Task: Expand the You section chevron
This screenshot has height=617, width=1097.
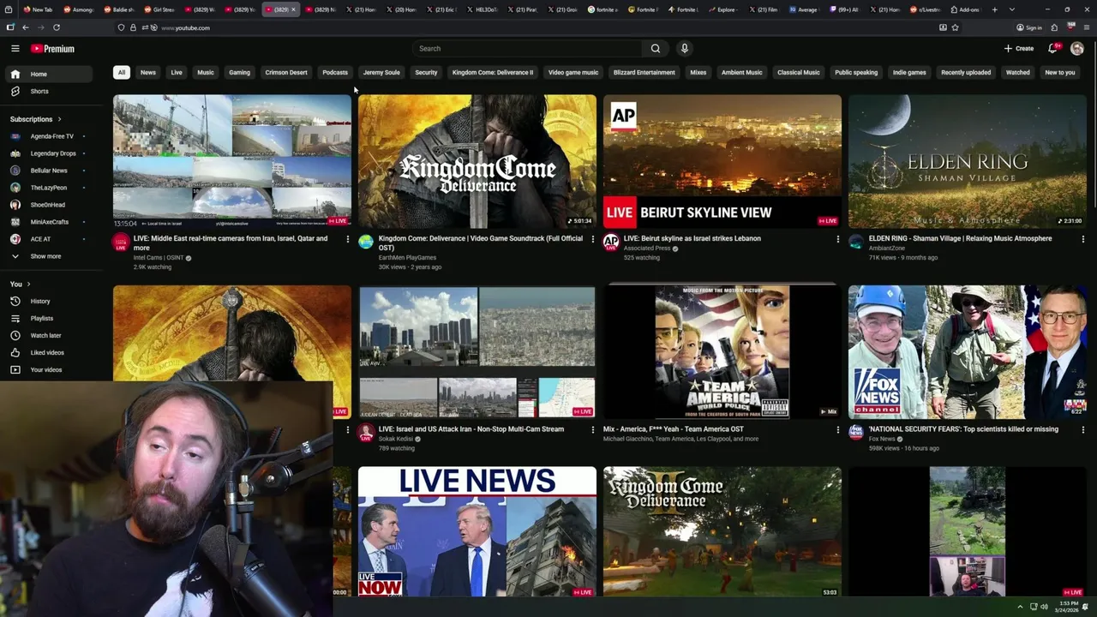Action: tap(28, 284)
